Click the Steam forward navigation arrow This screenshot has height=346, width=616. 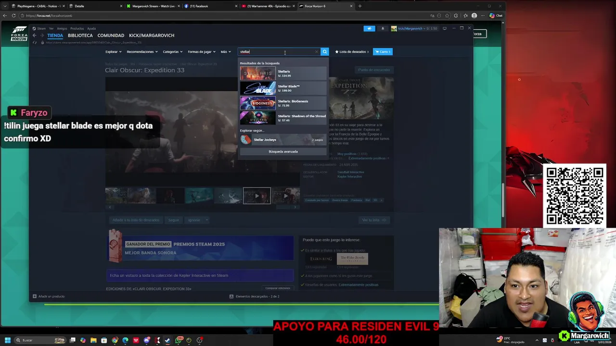42,36
